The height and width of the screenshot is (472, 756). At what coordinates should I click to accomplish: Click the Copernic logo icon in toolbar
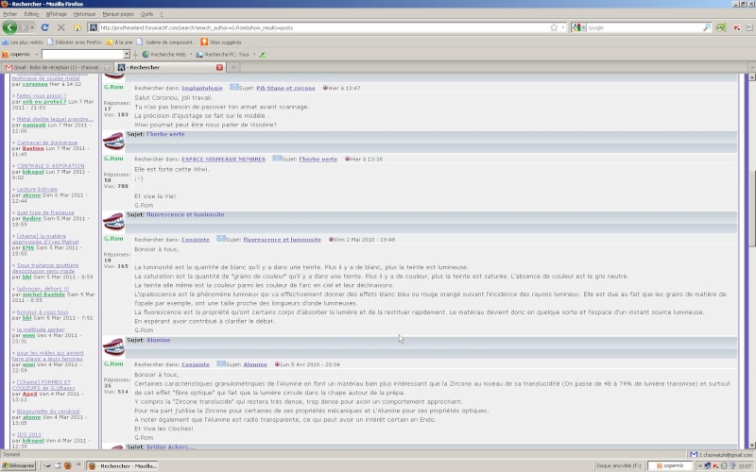pyautogui.click(x=6, y=55)
